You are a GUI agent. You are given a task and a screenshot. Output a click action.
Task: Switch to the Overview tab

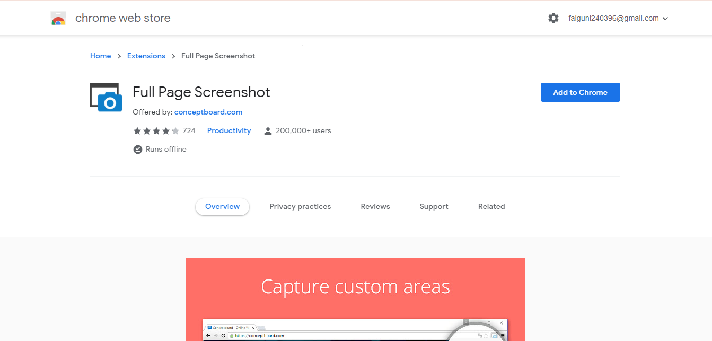pyautogui.click(x=222, y=207)
